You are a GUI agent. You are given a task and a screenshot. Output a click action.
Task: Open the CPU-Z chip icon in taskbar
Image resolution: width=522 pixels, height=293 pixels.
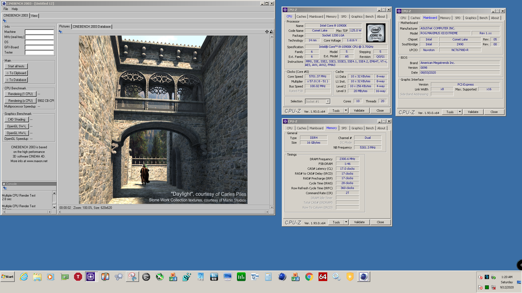click(x=91, y=277)
